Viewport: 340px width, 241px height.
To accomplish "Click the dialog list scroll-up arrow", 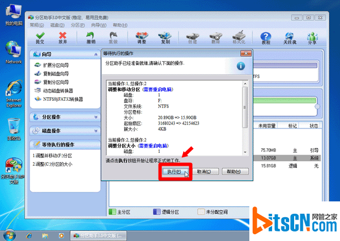I will click(245, 84).
